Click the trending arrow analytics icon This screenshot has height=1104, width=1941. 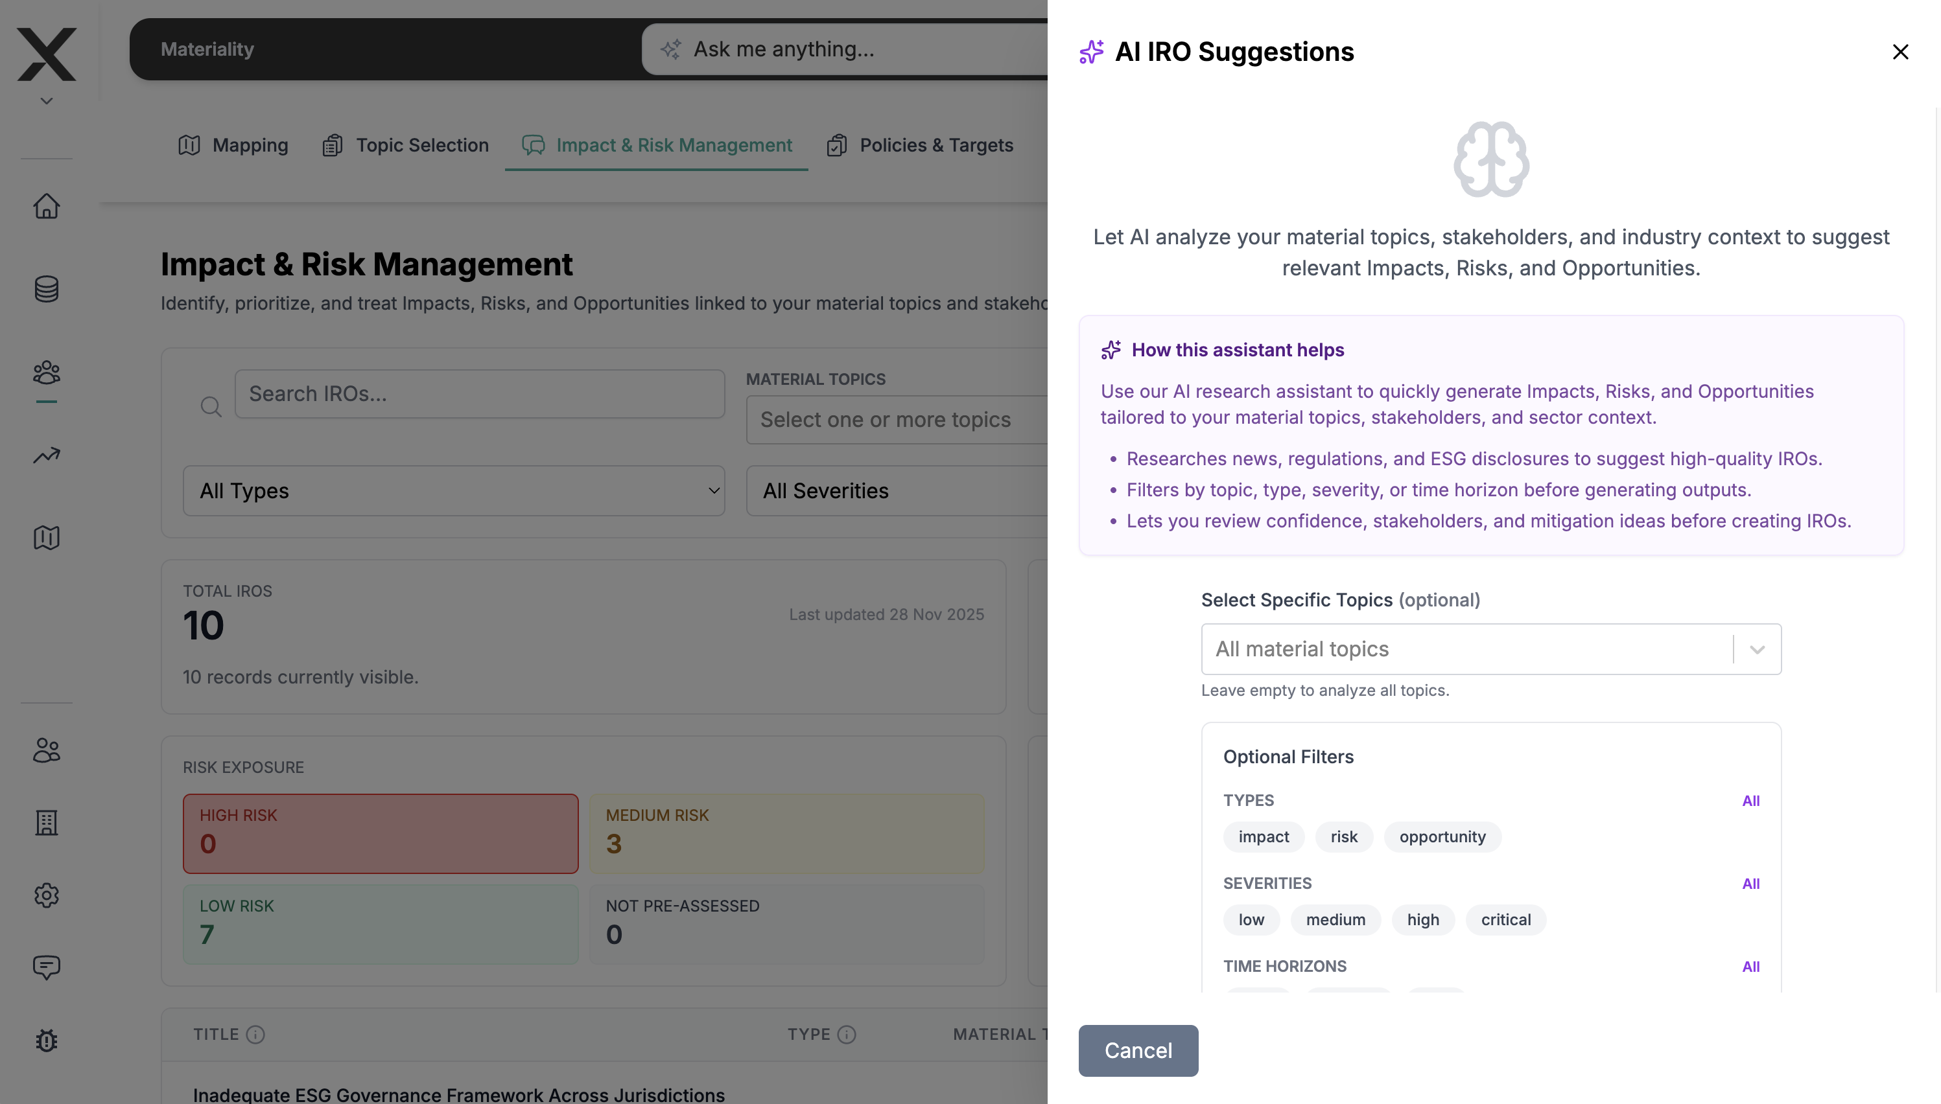pyautogui.click(x=46, y=455)
